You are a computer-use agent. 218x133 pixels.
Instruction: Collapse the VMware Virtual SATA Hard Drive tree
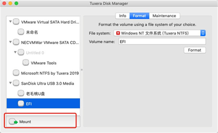10,22
